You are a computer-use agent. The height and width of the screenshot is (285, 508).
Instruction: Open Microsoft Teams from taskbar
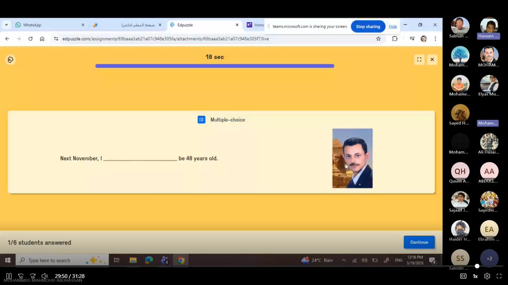(165, 260)
